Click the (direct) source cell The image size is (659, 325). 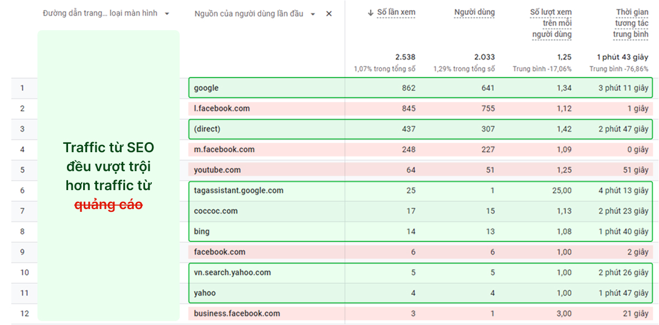(x=207, y=129)
